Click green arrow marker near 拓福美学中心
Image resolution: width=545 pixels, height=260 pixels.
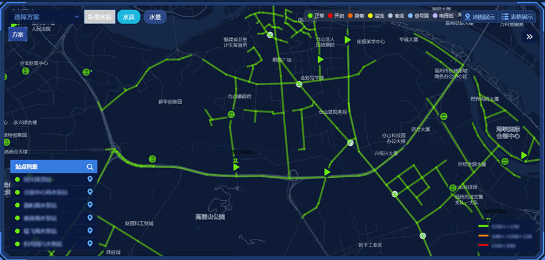(x=348, y=40)
